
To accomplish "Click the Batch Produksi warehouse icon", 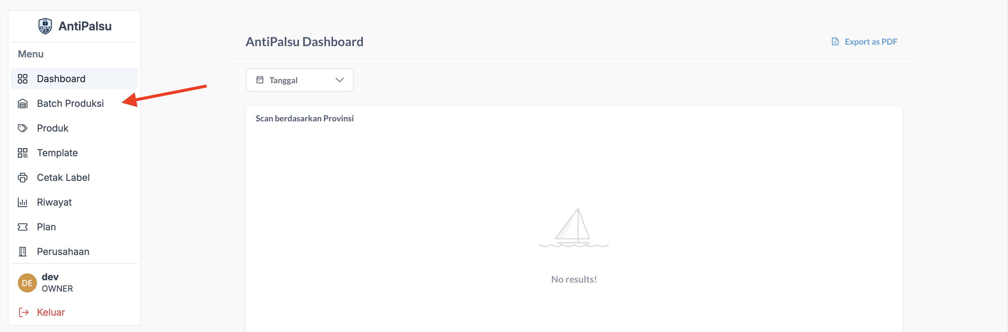I will (x=23, y=104).
